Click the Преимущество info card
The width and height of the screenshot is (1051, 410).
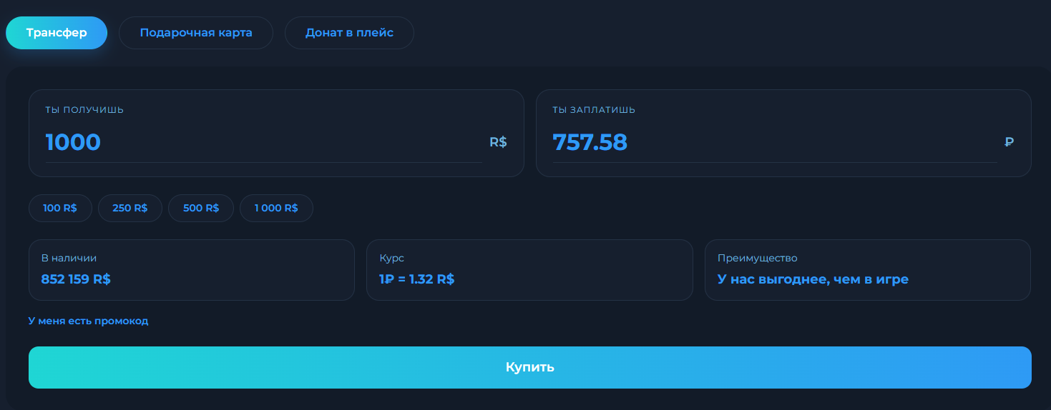(868, 270)
